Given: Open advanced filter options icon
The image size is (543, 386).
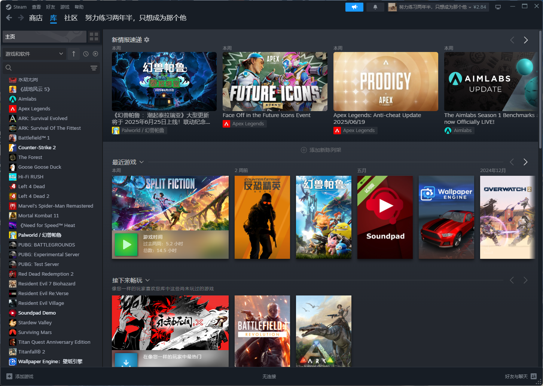Looking at the screenshot, I should [94, 68].
